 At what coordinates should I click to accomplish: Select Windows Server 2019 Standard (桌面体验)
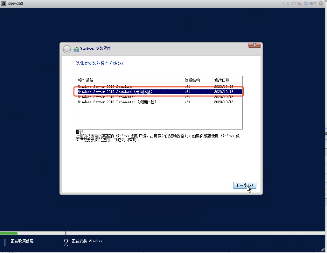pos(115,92)
